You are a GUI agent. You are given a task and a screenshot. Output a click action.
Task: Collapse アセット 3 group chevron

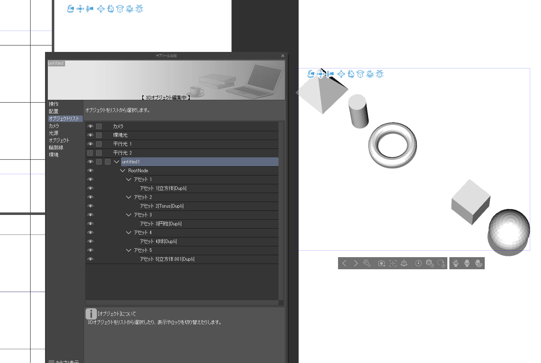pyautogui.click(x=129, y=215)
